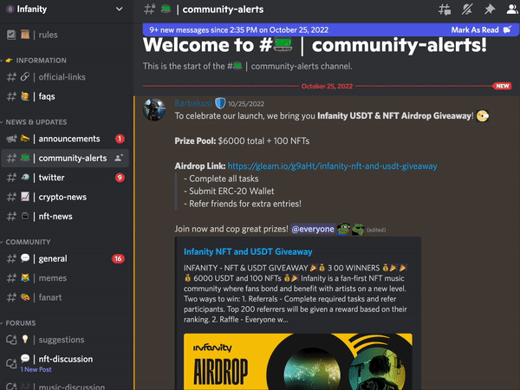Click the @everyone mention
Viewport: 520px width, 390px height.
[313, 229]
